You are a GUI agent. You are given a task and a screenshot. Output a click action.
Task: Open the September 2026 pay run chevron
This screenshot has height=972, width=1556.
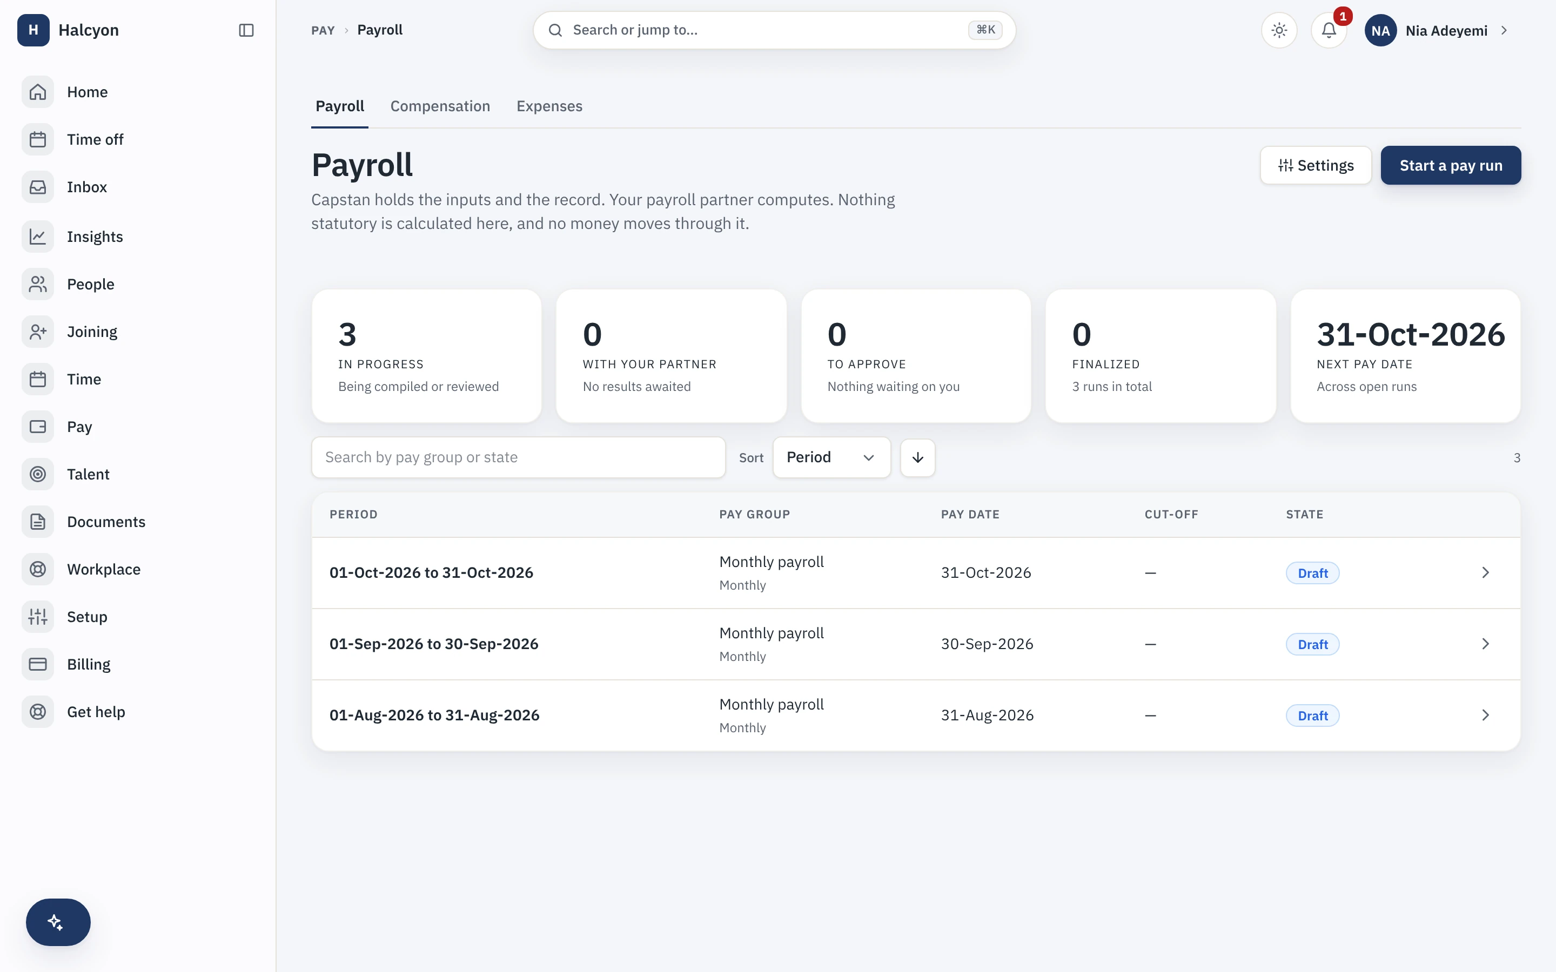click(x=1485, y=644)
